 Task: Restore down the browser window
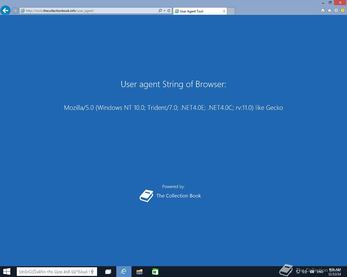(x=330, y=3)
